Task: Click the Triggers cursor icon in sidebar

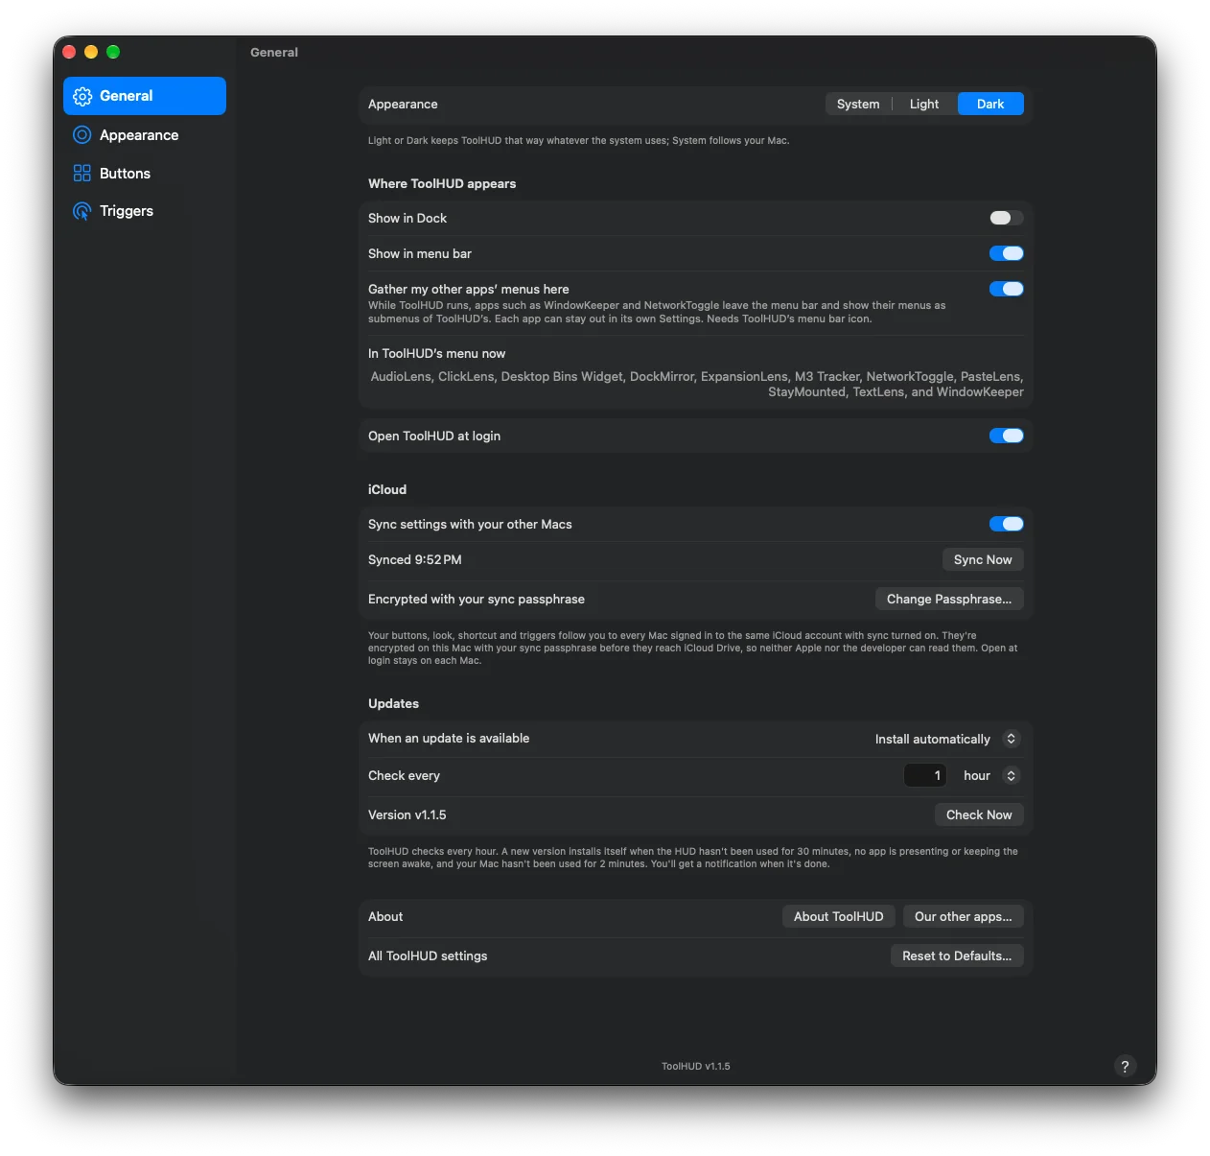Action: click(x=82, y=211)
